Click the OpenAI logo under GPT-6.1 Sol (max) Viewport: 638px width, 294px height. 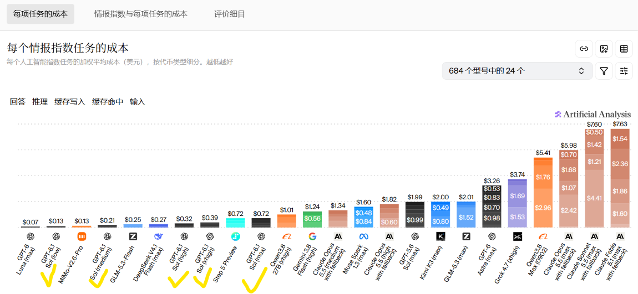(261, 236)
